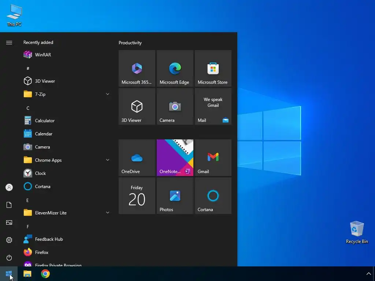
Task: Click the 3D Viewer tile
Action: pos(137,106)
